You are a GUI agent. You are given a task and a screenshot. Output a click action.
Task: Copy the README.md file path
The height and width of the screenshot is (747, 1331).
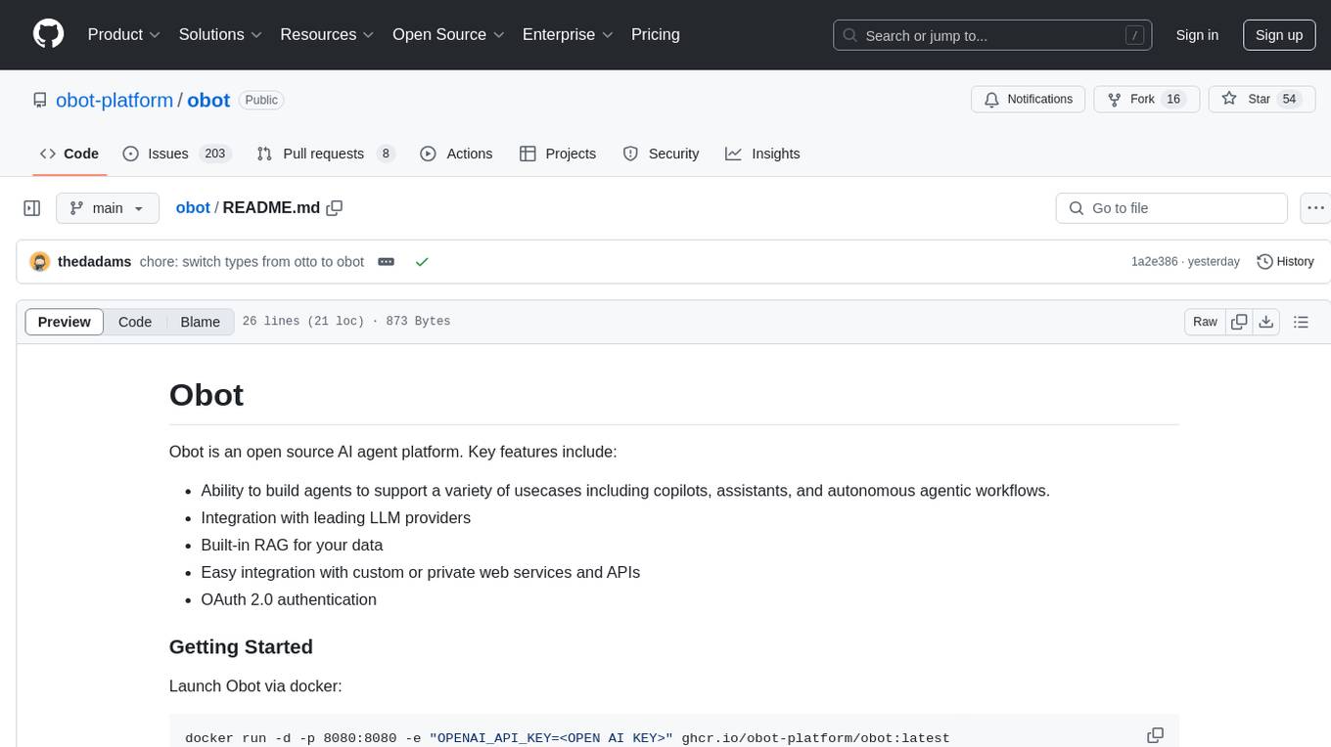335,208
